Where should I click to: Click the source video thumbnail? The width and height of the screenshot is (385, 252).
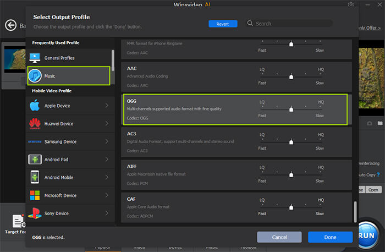pos(15,59)
